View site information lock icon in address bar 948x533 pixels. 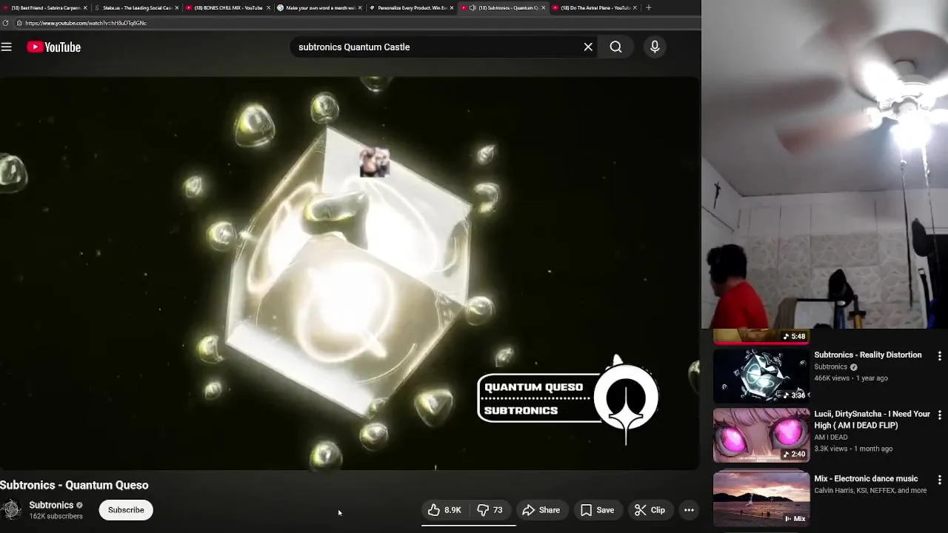19,23
